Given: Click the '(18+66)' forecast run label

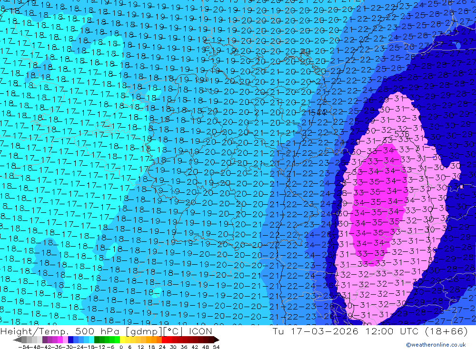Looking at the screenshot, I should (x=446, y=331).
